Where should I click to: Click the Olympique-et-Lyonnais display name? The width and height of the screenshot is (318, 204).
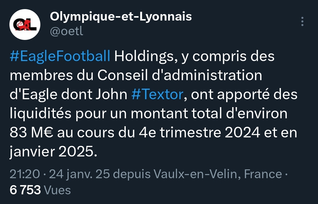(x=121, y=17)
